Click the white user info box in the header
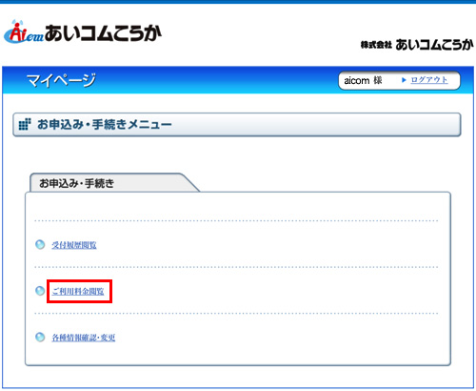476x391 pixels. (399, 80)
